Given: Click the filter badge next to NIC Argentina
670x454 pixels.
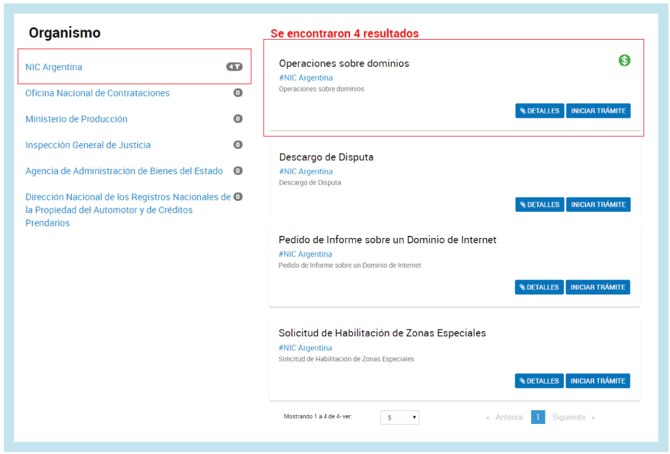Looking at the screenshot, I should 234,67.
